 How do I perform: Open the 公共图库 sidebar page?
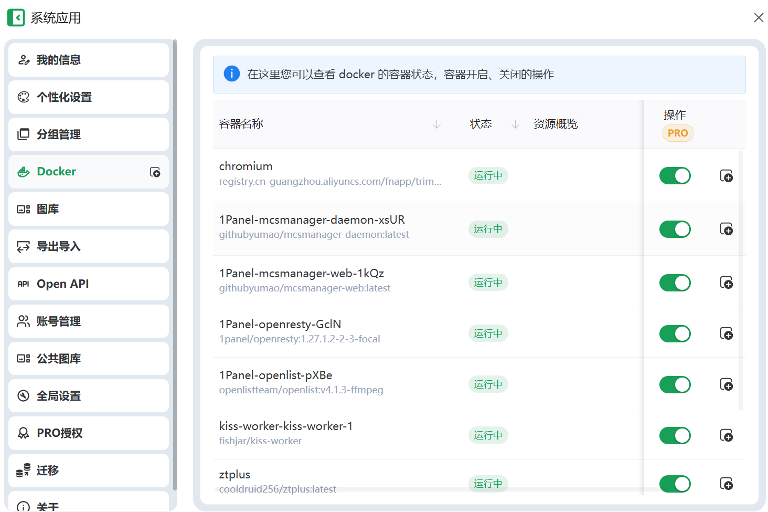89,359
